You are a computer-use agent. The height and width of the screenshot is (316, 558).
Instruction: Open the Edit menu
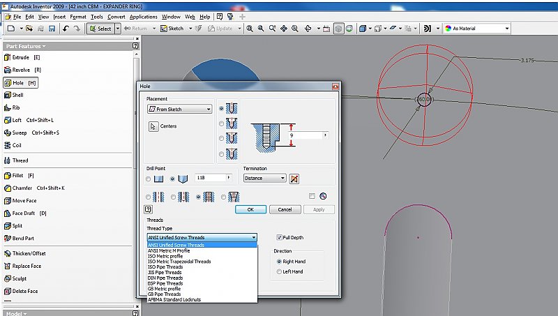click(x=29, y=17)
